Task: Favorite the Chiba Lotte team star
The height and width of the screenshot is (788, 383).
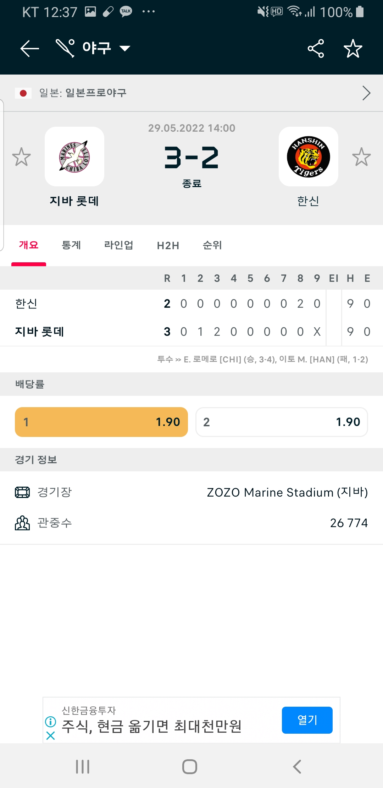Action: (x=21, y=157)
